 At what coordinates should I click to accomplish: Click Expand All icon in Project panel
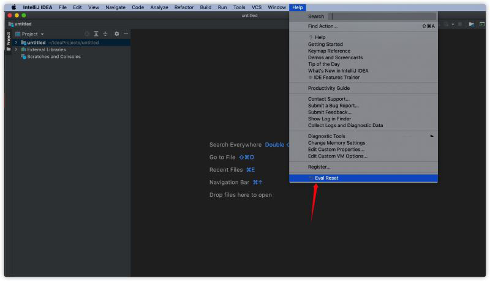pos(96,34)
